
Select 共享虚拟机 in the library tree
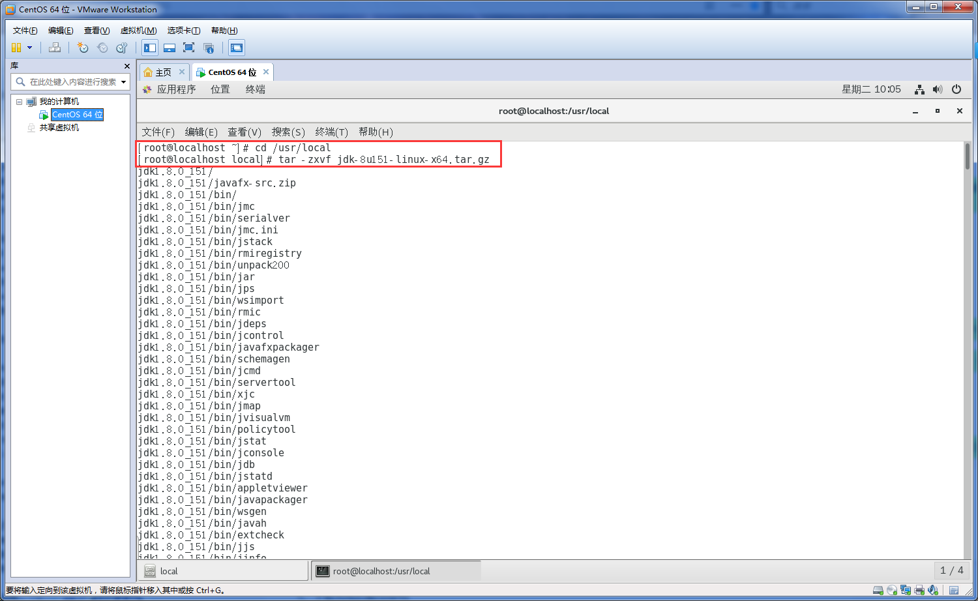coord(59,128)
